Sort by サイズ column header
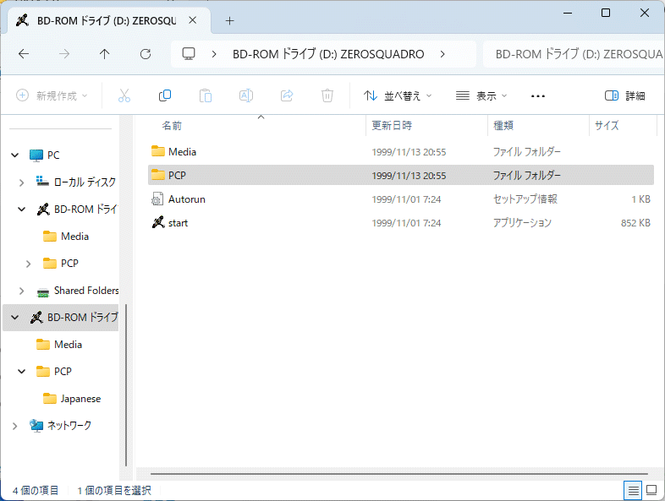Image resolution: width=665 pixels, height=501 pixels. coord(607,125)
